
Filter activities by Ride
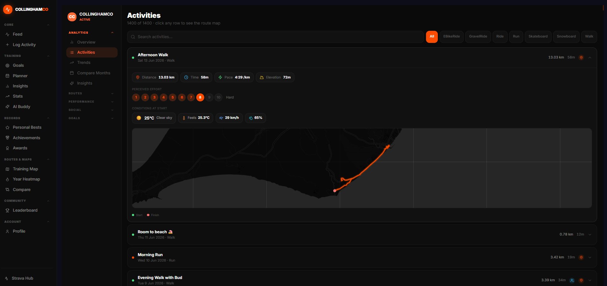pyautogui.click(x=500, y=37)
